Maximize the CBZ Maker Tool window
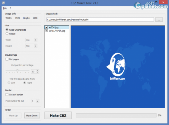 point(156,2)
